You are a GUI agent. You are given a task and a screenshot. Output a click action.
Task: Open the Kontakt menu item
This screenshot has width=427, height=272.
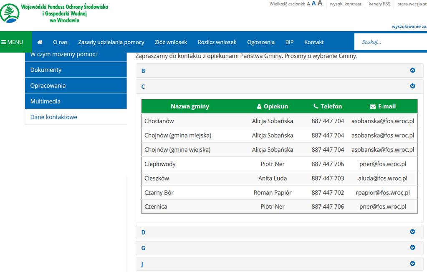314,42
